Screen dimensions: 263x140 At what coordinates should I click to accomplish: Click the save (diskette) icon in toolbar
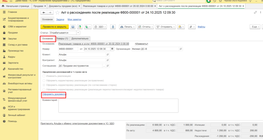(x=73, y=27)
